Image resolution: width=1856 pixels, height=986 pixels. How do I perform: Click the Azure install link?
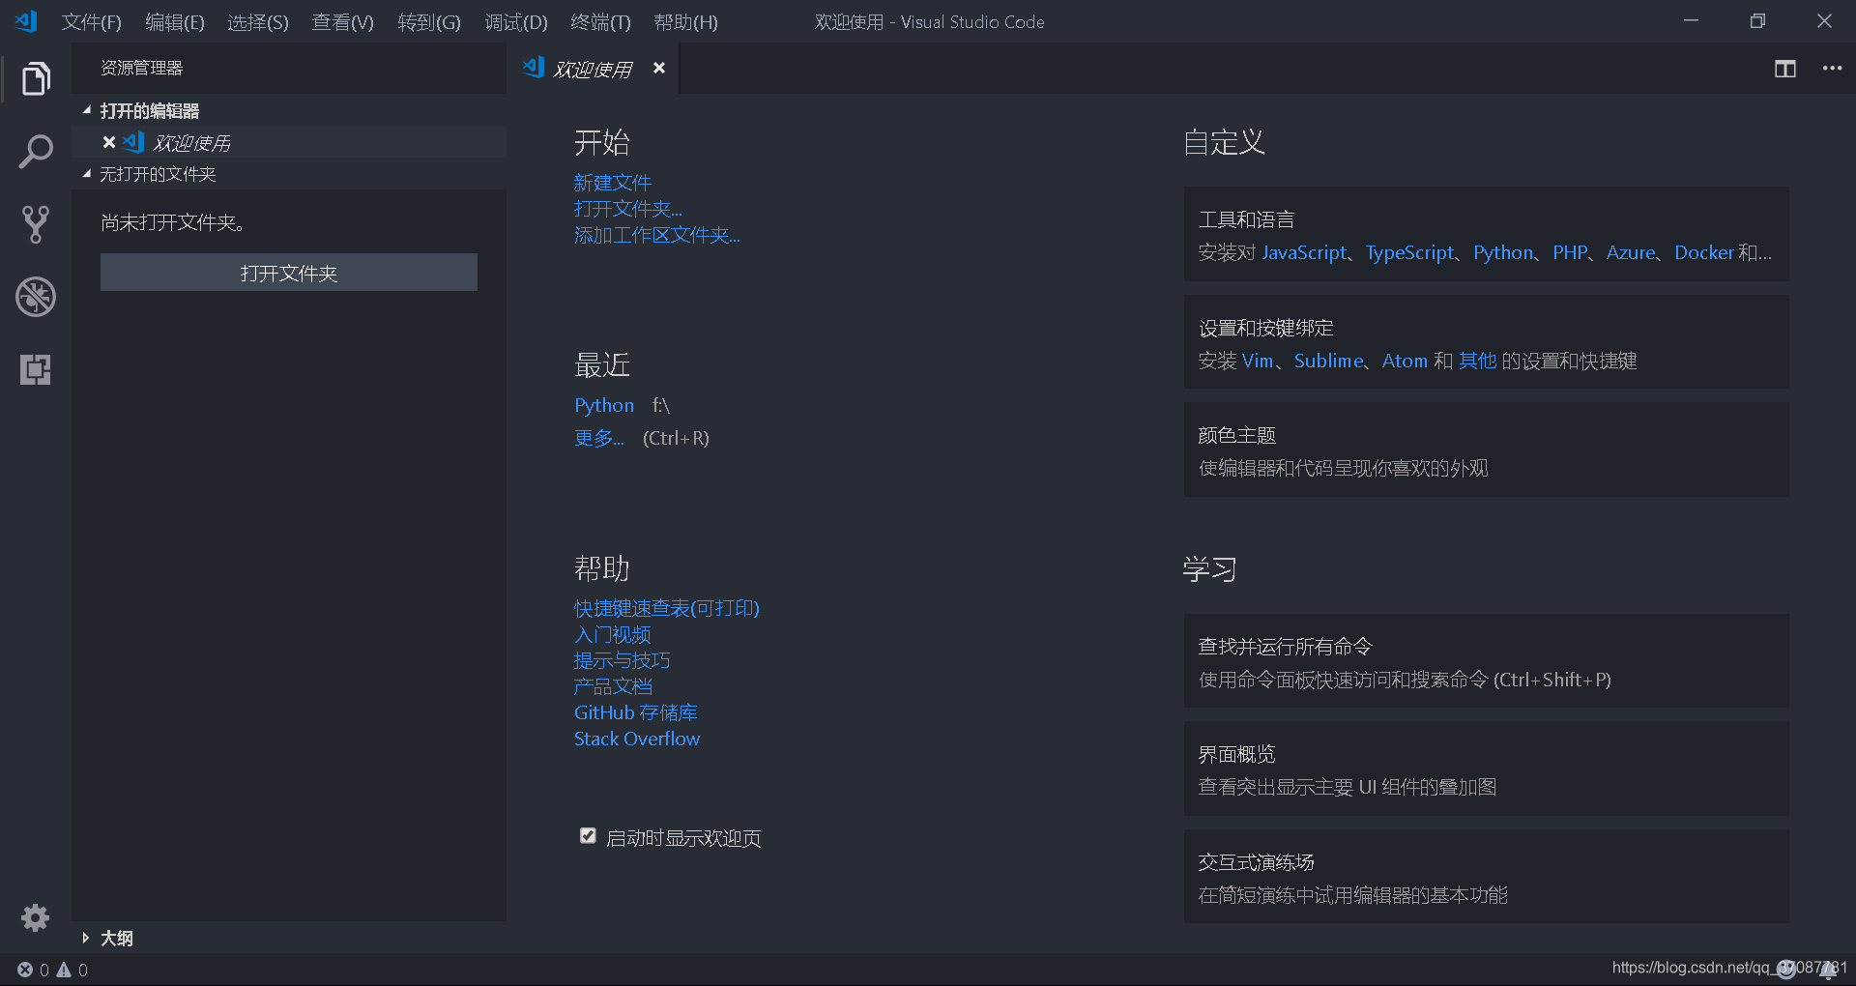point(1631,252)
